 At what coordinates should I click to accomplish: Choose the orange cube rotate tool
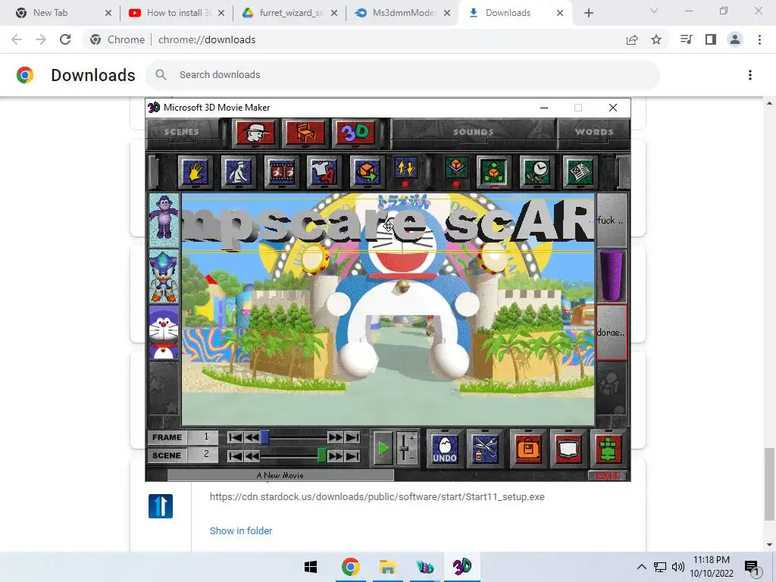367,172
